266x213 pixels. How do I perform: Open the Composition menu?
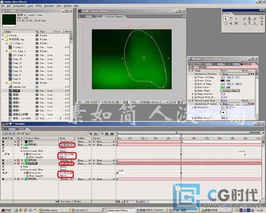tap(19, 6)
